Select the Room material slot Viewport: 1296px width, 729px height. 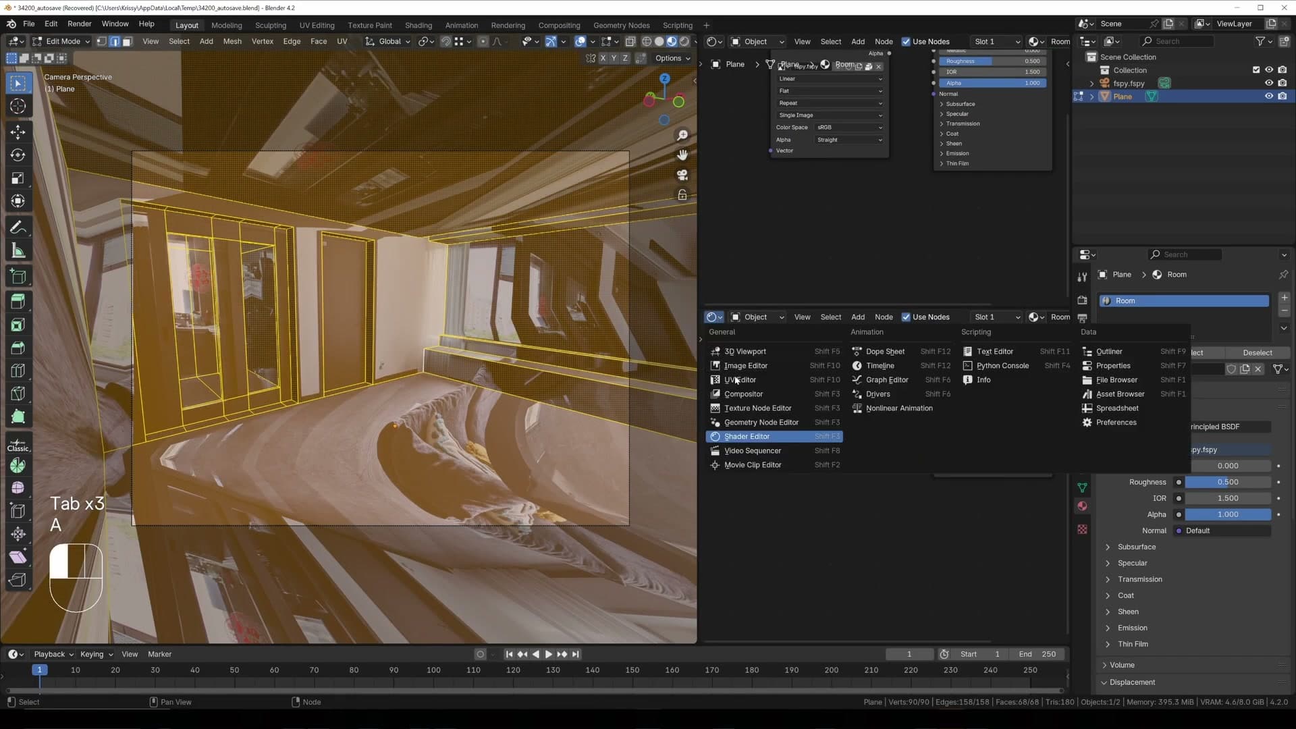pyautogui.click(x=1184, y=301)
